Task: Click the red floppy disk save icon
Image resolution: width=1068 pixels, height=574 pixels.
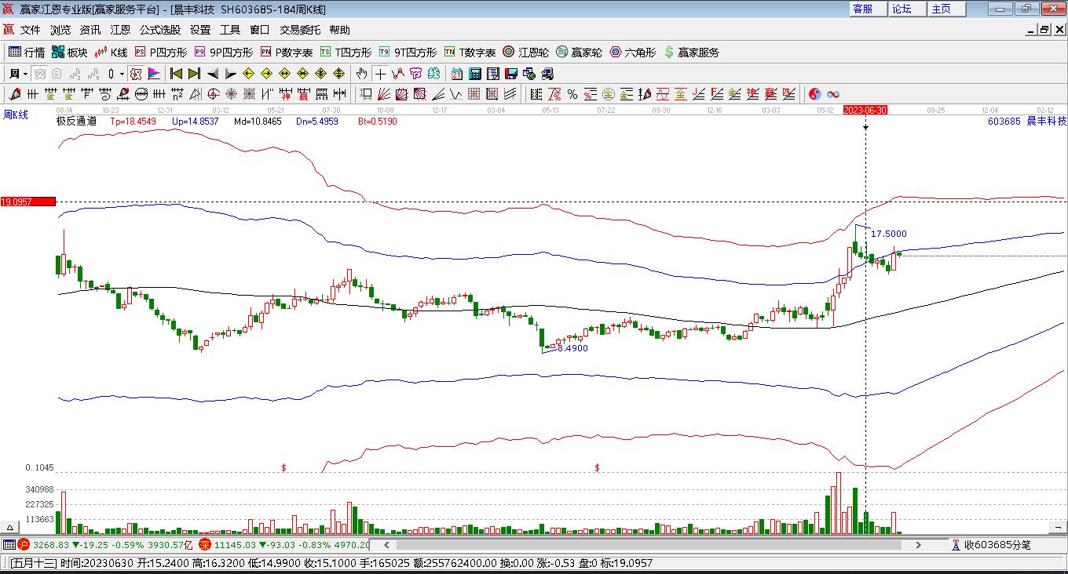Action: pyautogui.click(x=511, y=74)
